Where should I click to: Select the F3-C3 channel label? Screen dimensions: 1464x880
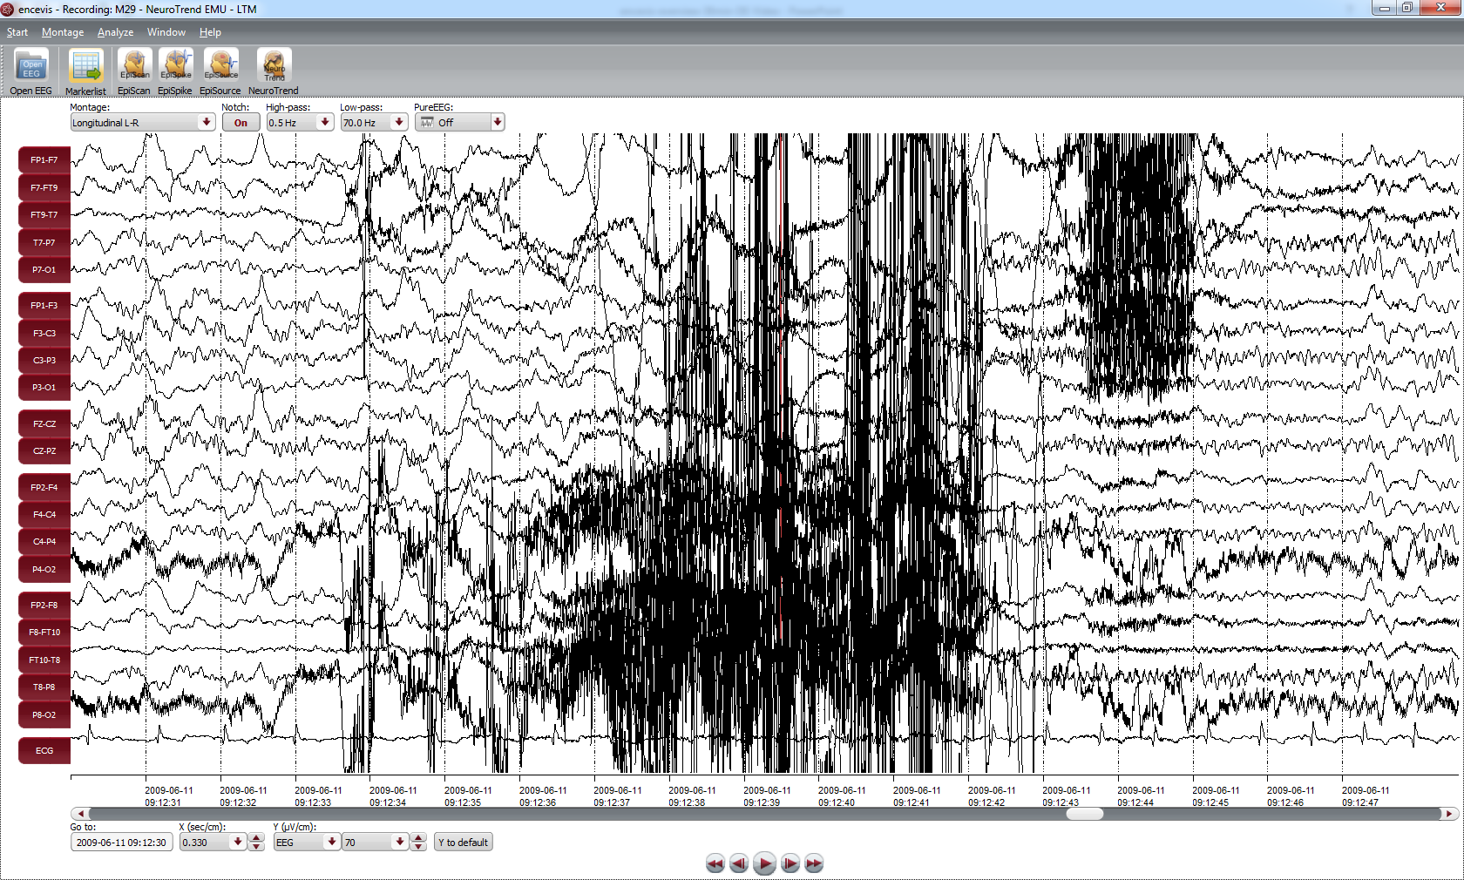pos(44,334)
